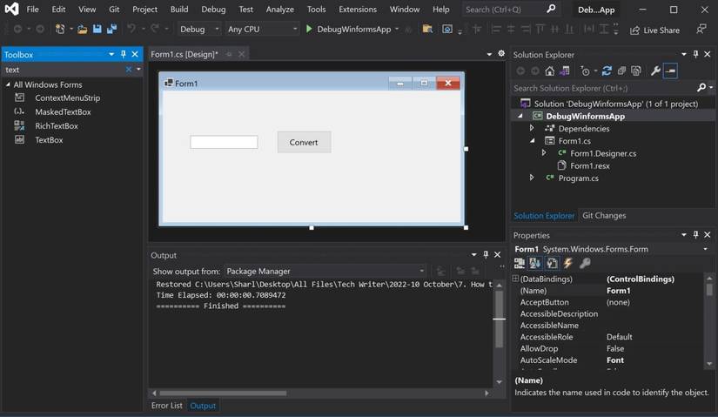Click Save All icon in toolbar
Viewport: 718px width, 417px height.
[x=111, y=29]
